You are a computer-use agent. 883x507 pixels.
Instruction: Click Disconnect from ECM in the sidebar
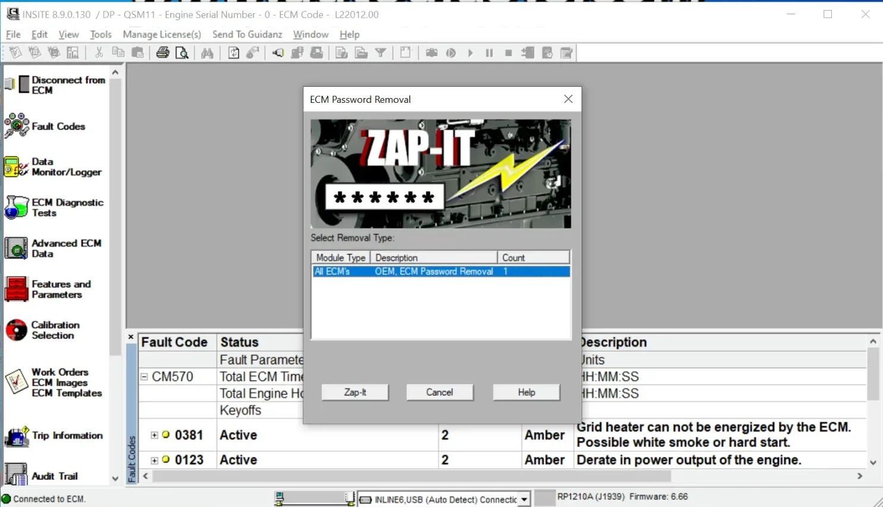pyautogui.click(x=55, y=85)
